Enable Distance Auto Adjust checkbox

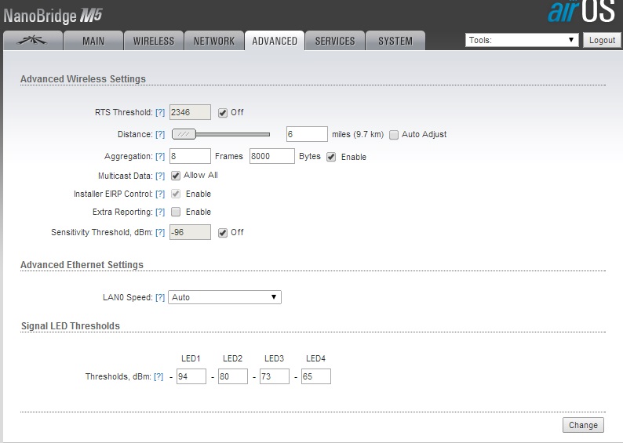click(x=394, y=134)
